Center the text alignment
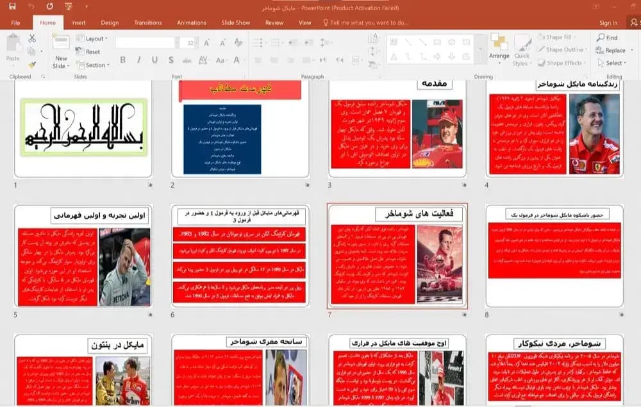 tap(274, 60)
